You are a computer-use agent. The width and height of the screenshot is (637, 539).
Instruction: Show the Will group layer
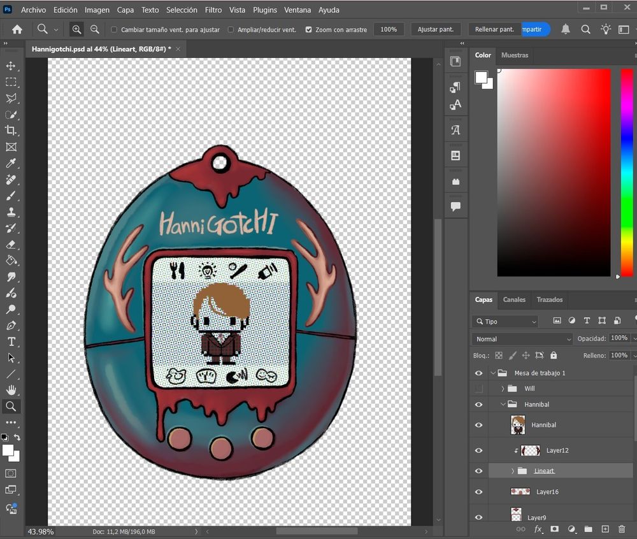(x=478, y=389)
